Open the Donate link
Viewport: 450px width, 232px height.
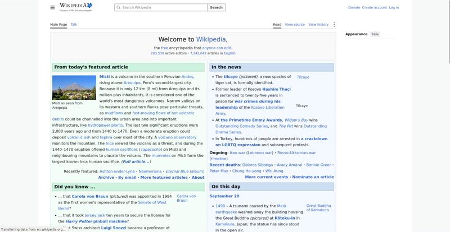click(x=354, y=7)
